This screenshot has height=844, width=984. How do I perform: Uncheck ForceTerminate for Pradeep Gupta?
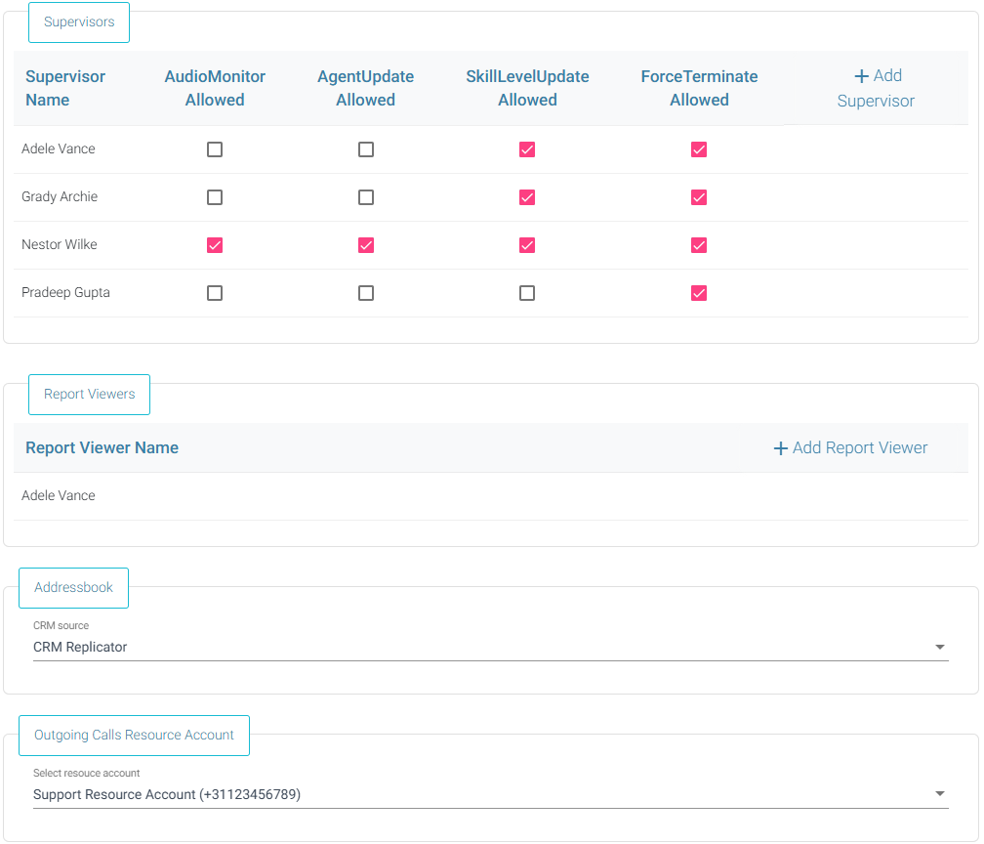point(699,293)
